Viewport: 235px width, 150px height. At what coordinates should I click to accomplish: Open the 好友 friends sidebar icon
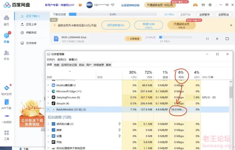tap(6, 55)
